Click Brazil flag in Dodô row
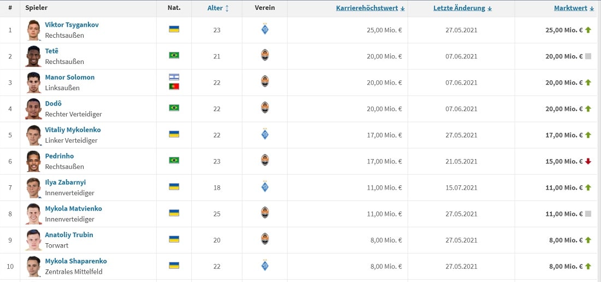This screenshot has width=601, height=282. (x=174, y=108)
